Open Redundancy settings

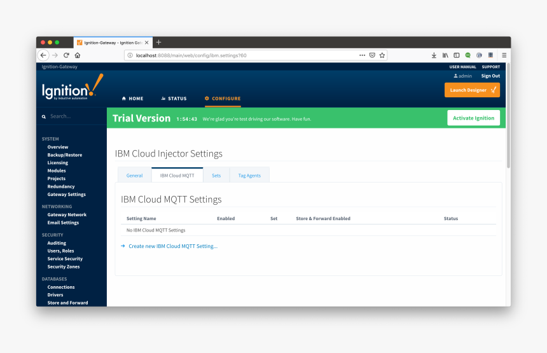(x=61, y=186)
